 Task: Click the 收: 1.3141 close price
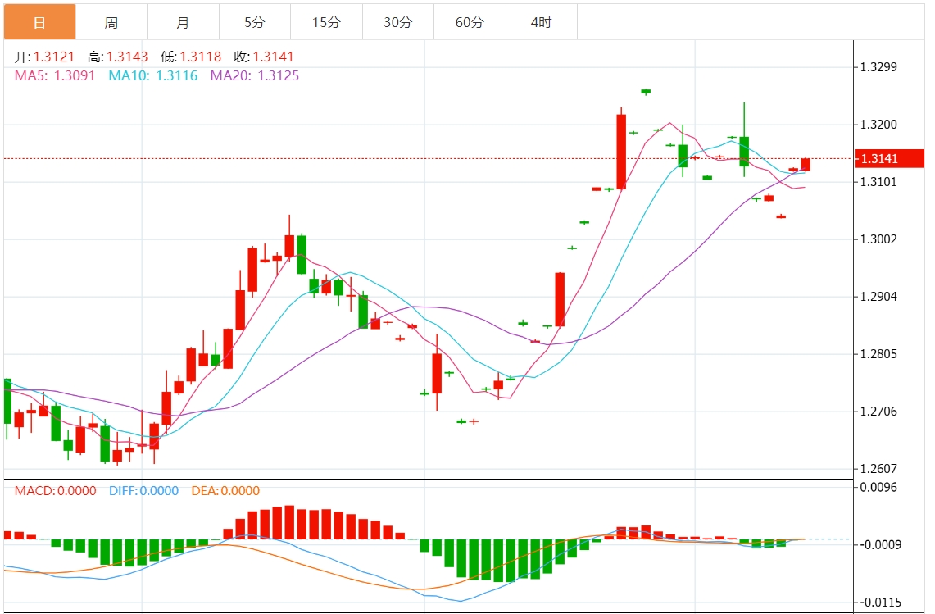coord(264,57)
